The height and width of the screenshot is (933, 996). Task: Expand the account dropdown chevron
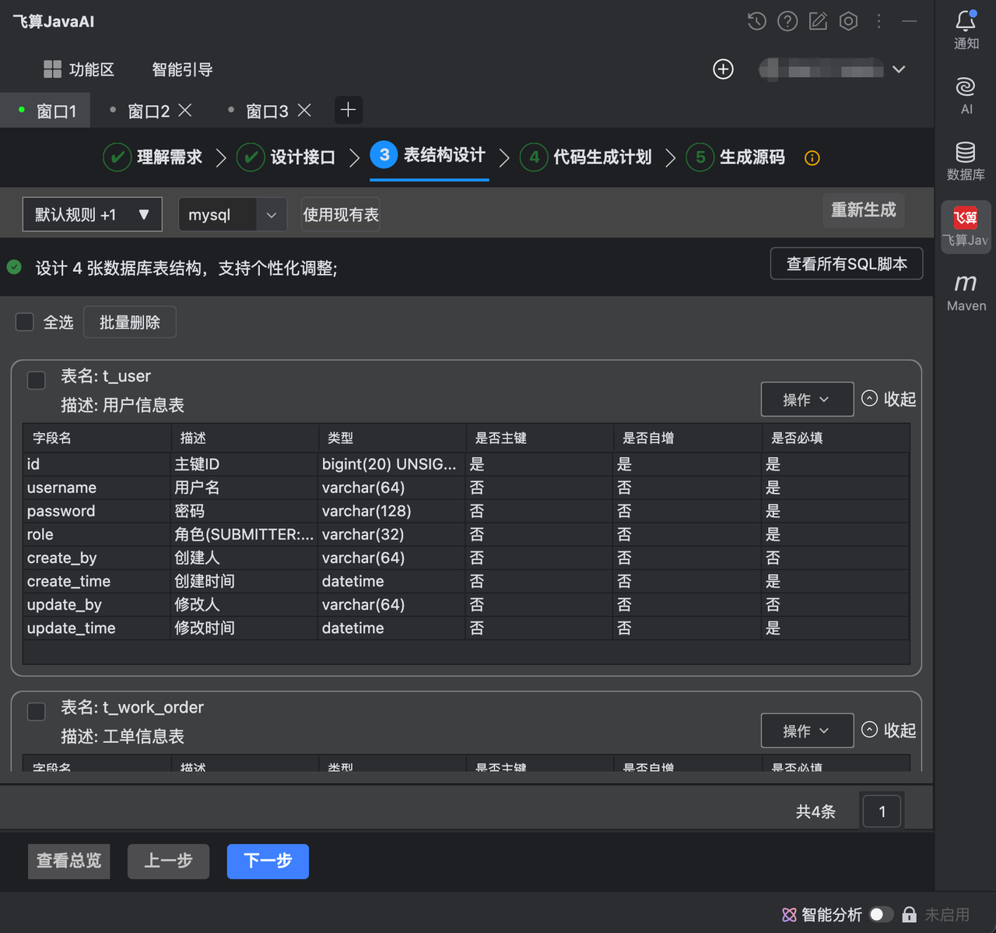pos(899,69)
